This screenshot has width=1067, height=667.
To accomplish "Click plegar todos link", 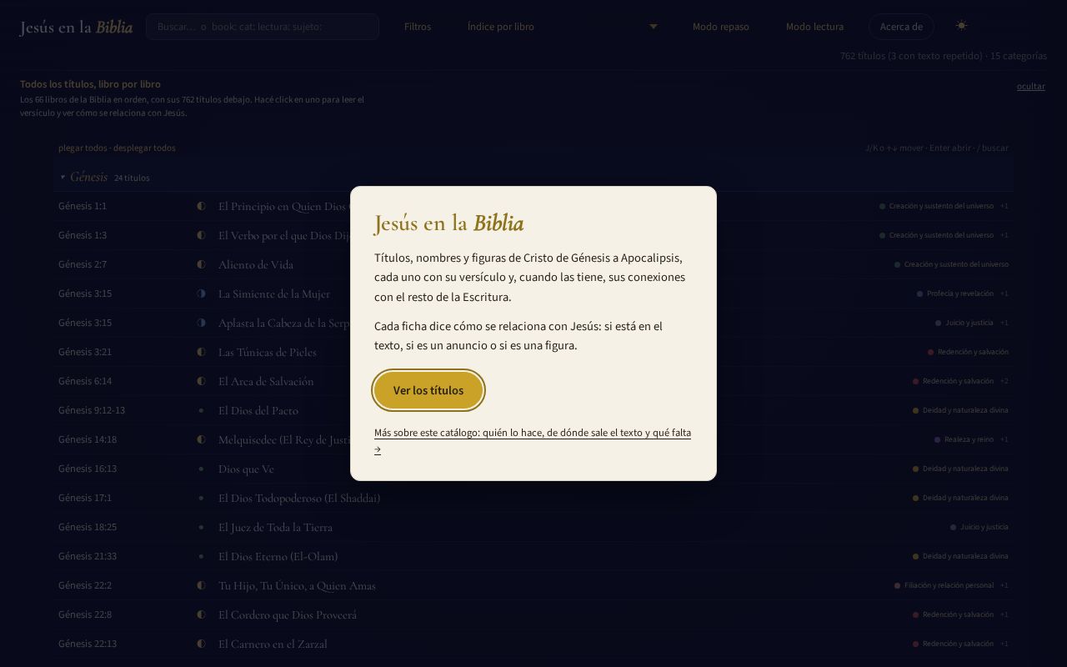I will point(83,148).
